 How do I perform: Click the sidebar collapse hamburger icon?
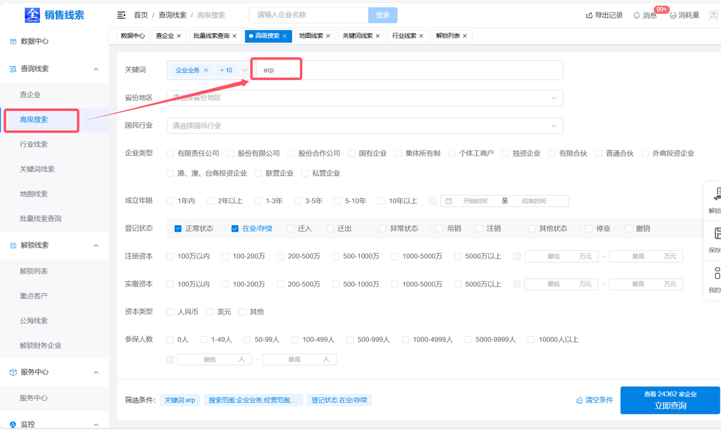[121, 15]
